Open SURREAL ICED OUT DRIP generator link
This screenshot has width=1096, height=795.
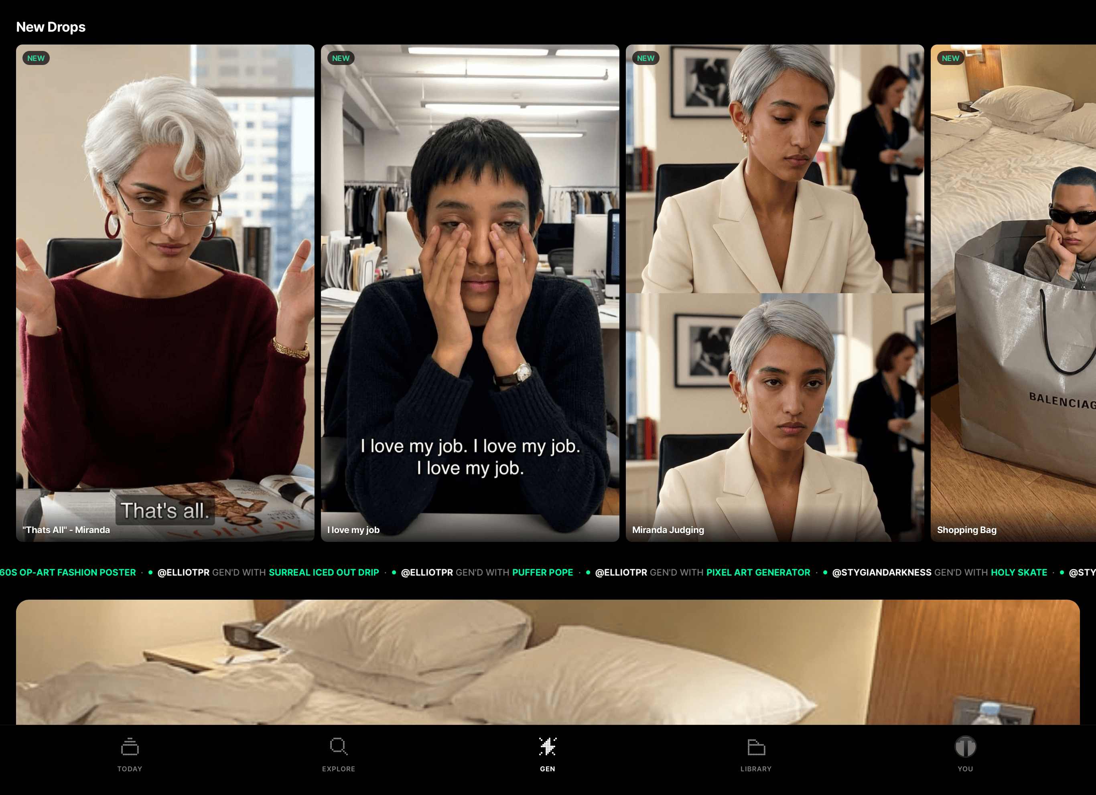pyautogui.click(x=324, y=572)
